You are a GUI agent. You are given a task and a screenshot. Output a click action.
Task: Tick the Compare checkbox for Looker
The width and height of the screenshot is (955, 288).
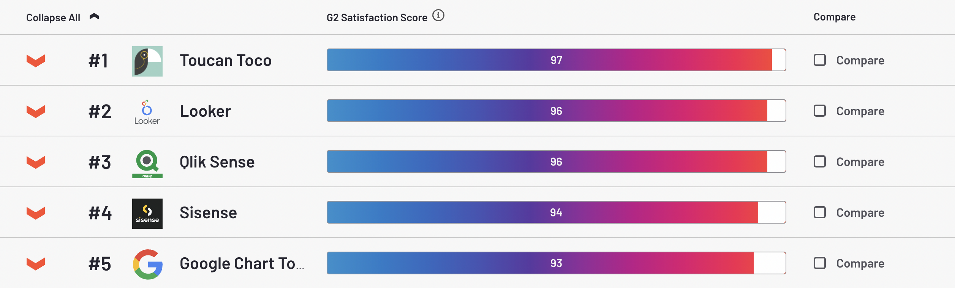pyautogui.click(x=819, y=111)
